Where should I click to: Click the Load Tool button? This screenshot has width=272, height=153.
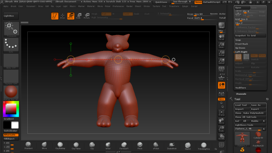[x=242, y=105]
